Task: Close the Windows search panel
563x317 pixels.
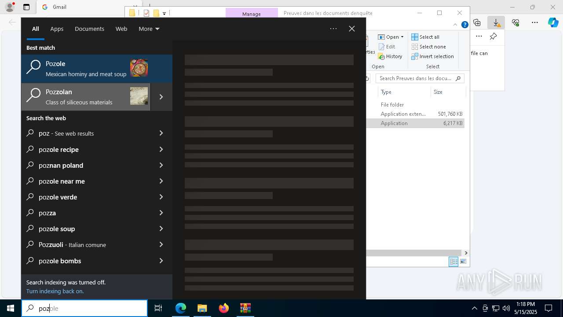Action: [352, 29]
